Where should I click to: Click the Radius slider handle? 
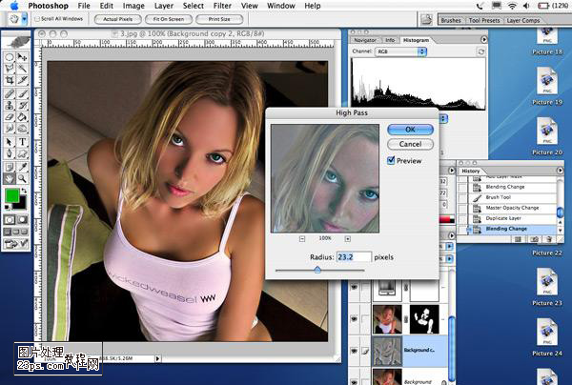click(317, 270)
